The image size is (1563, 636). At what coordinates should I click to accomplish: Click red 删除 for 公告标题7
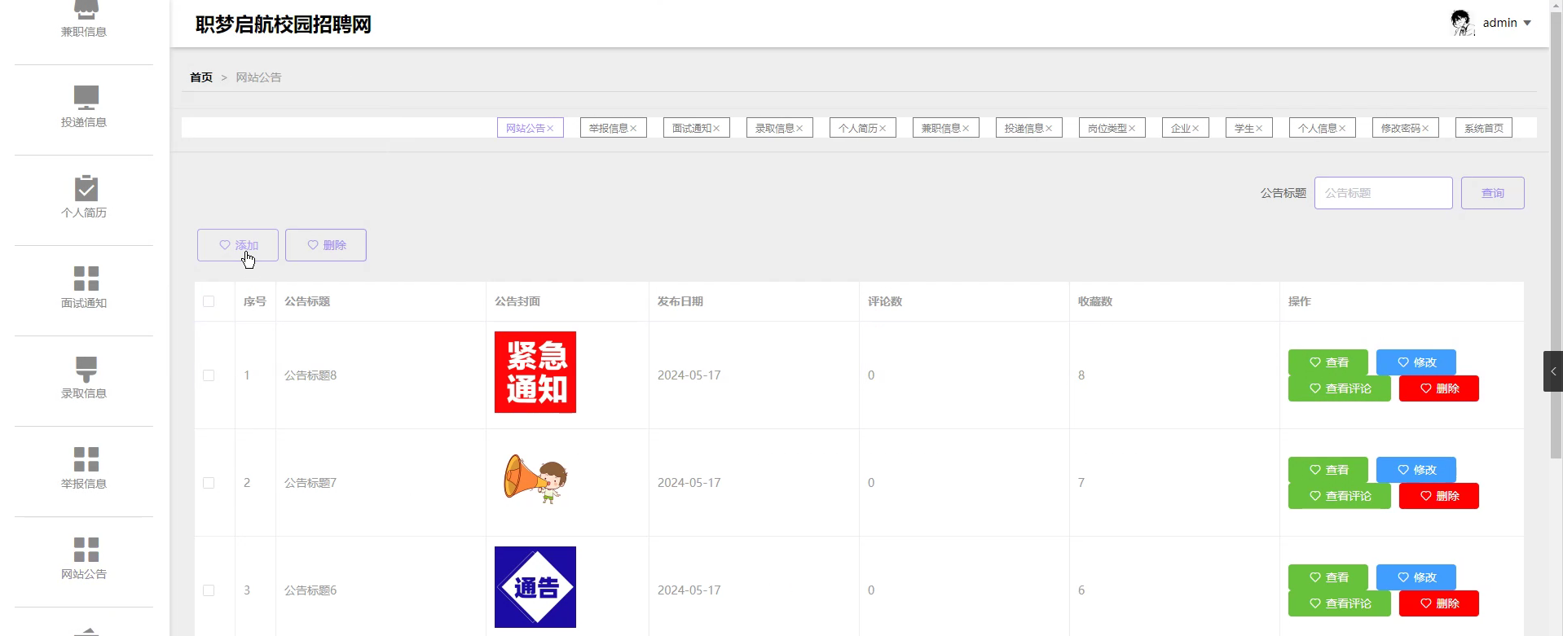(1439, 496)
